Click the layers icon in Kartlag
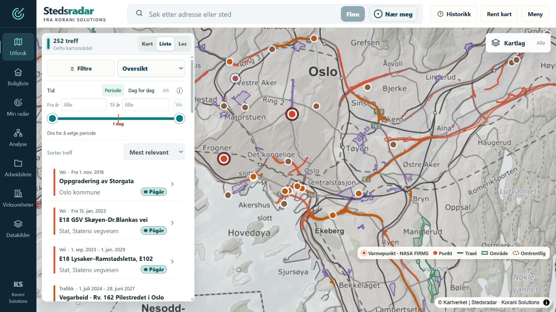Image resolution: width=556 pixels, height=312 pixels. pos(496,43)
